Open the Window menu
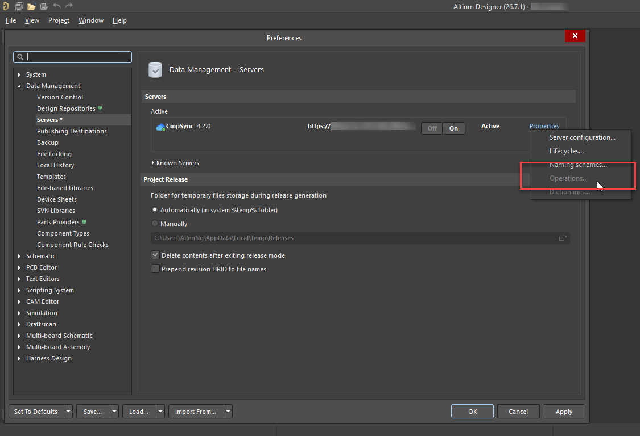The height and width of the screenshot is (436, 640). pyautogui.click(x=91, y=20)
